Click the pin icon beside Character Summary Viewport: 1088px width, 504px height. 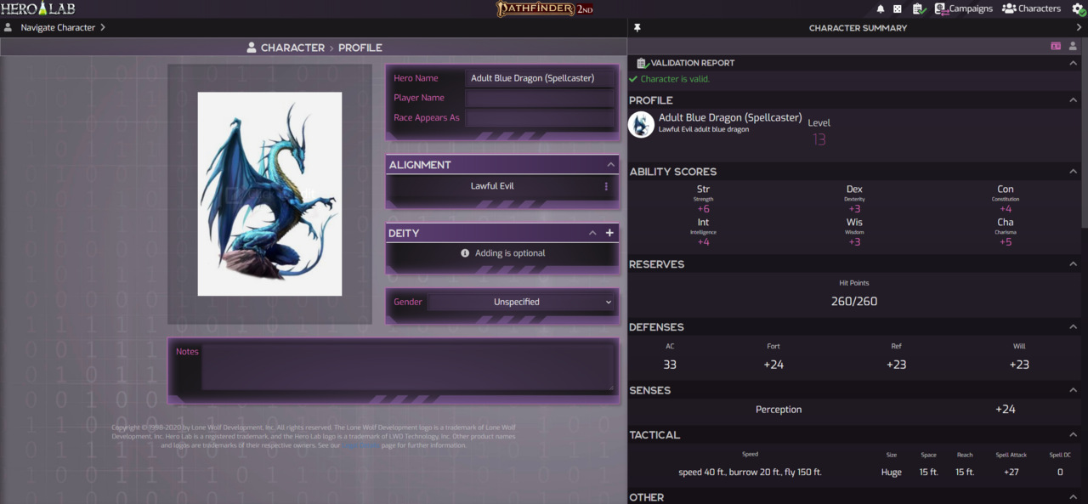point(637,28)
